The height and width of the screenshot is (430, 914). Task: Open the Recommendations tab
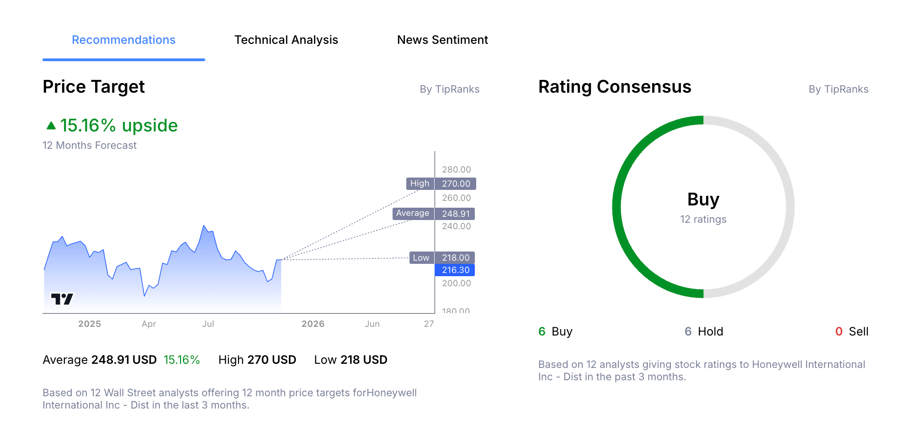pos(123,40)
